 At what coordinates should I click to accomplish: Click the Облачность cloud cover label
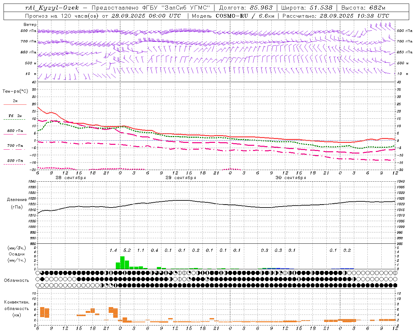[x=16, y=280]
